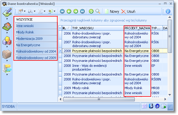The image size is (178, 115).
Task: Click the pencil and notes sidebar icon
Action: coord(7,12)
